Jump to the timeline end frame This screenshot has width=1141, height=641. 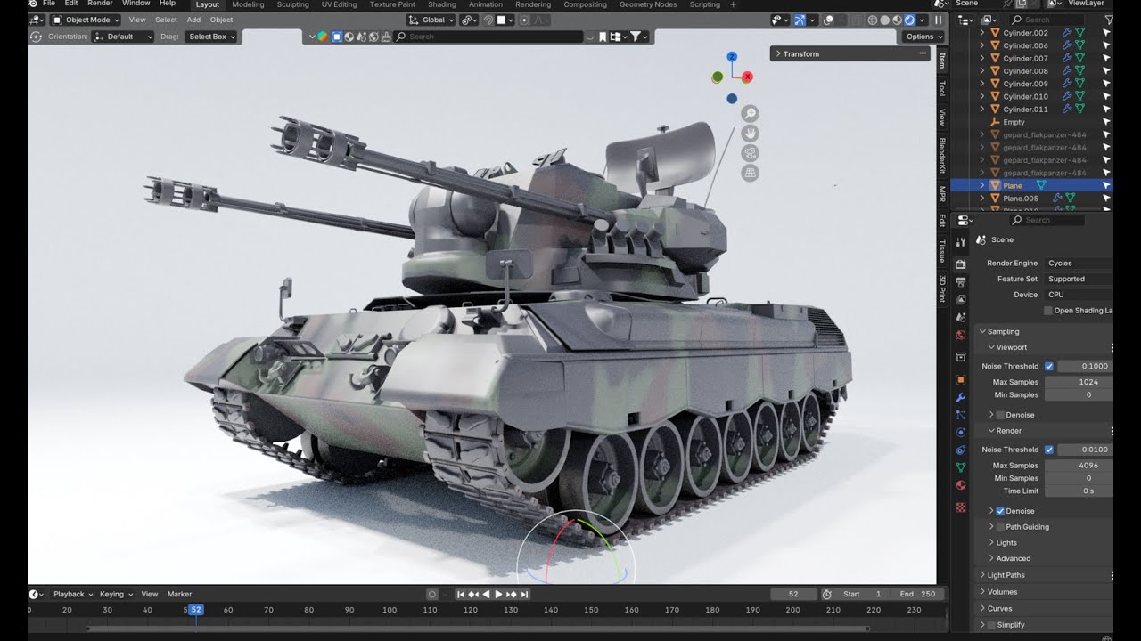point(525,594)
